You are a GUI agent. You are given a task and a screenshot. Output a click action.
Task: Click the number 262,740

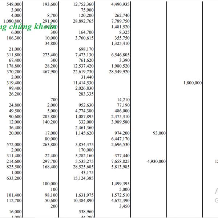(122, 15)
